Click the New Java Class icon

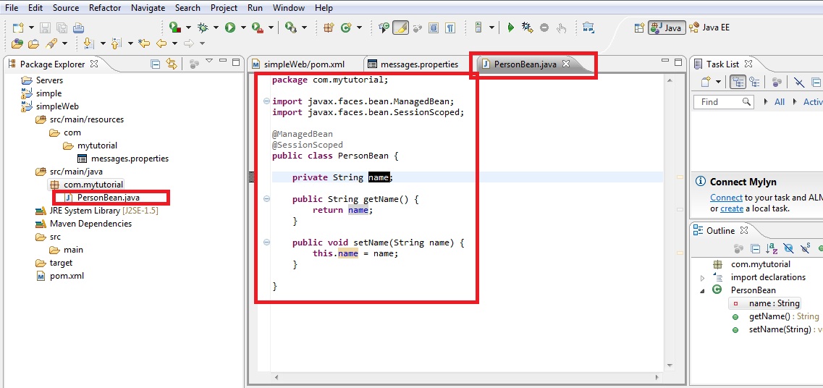pos(346,28)
